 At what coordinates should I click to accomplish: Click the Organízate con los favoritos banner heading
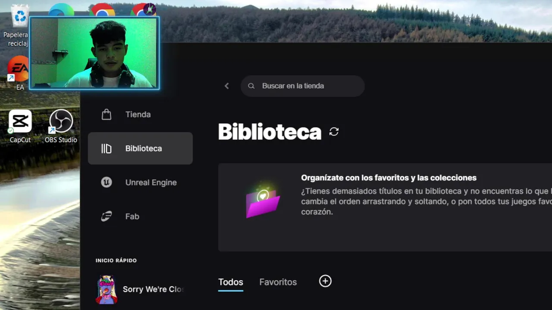(389, 178)
